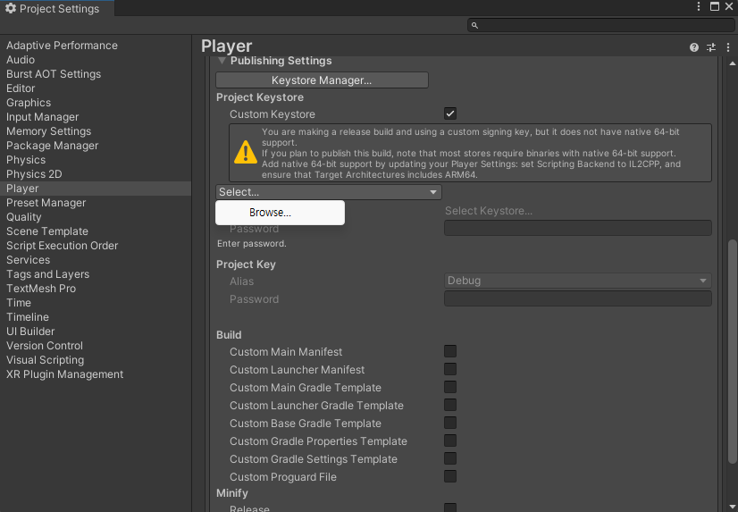Select the Physics category
Screen dimensions: 738x512
click(x=26, y=160)
